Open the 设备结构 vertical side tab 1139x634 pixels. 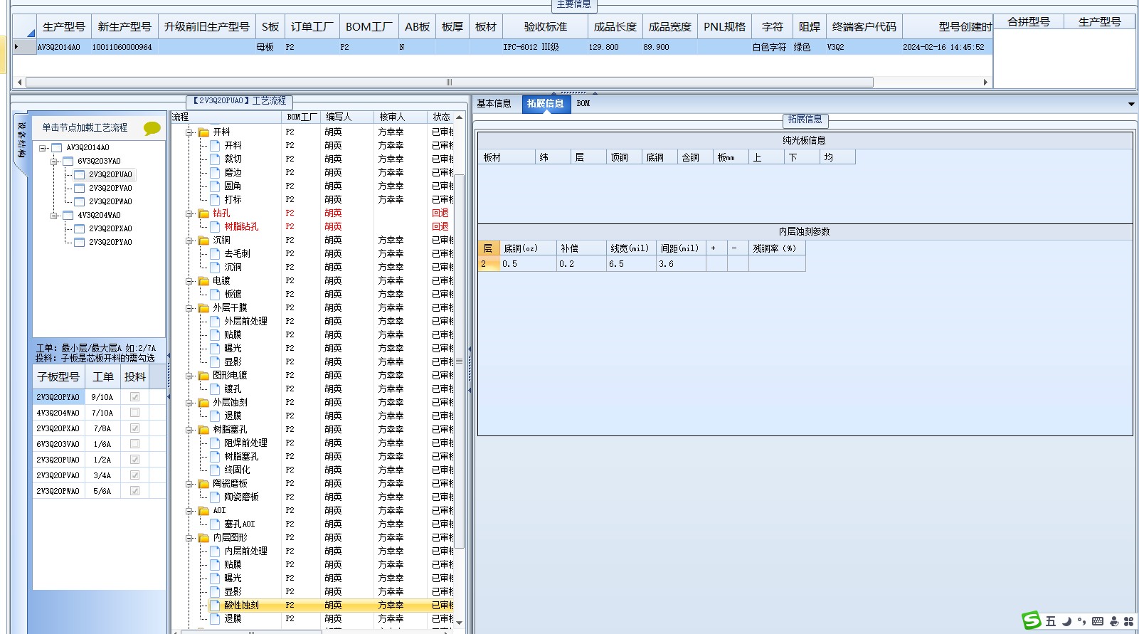(x=21, y=139)
